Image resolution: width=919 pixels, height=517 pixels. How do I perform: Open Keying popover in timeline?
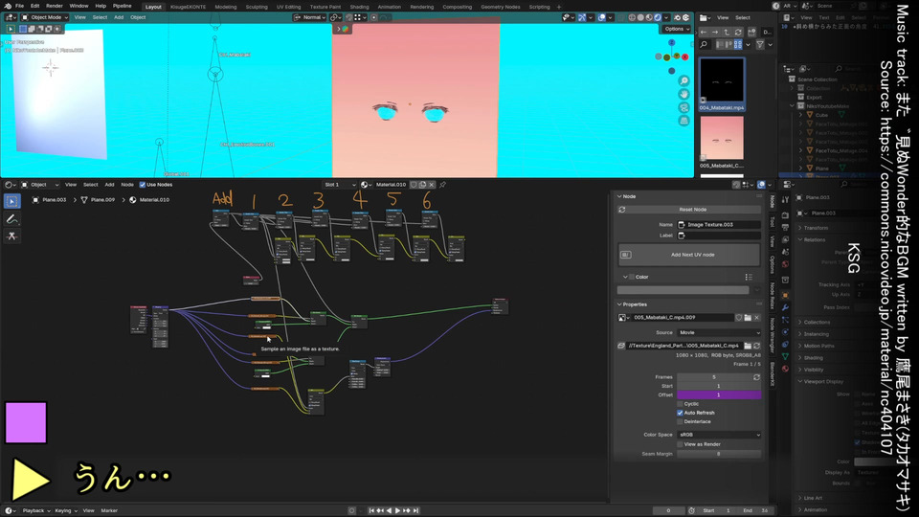65,510
